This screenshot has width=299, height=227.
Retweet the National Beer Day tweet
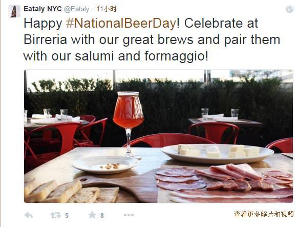pos(55,215)
